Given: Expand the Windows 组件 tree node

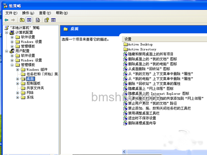Looking at the screenshot, I should point(17,69).
